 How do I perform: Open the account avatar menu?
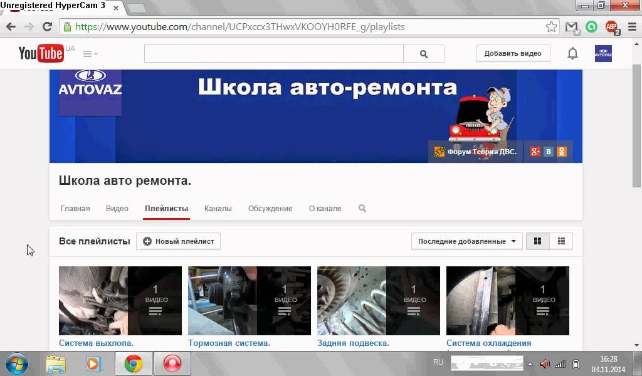603,54
